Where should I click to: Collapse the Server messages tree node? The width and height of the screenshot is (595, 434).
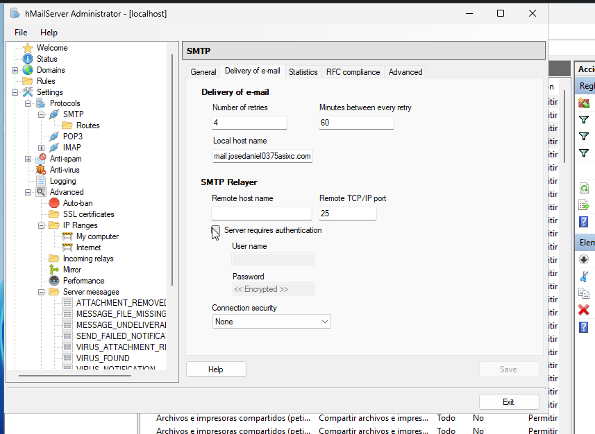[42, 292]
